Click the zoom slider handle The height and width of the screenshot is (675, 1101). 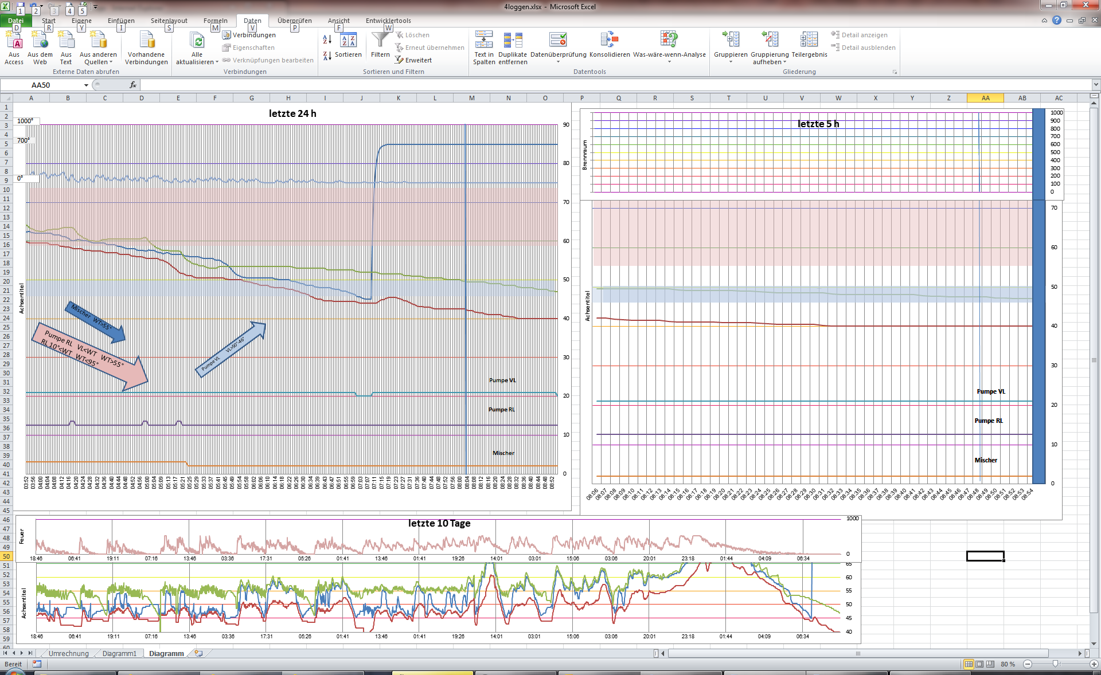click(x=1055, y=664)
